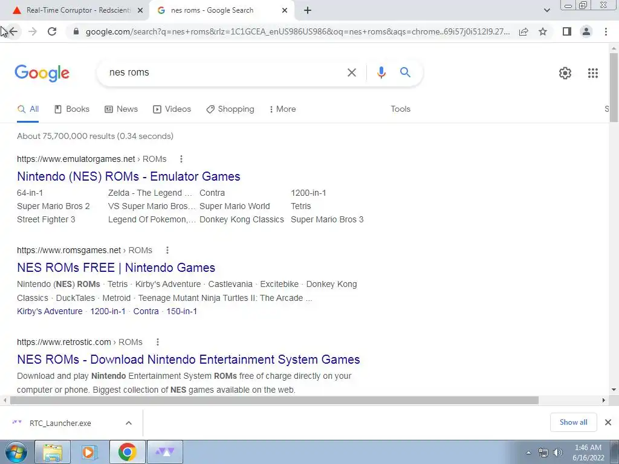Open the More search filters dropdown
The image size is (619, 464).
(x=283, y=109)
